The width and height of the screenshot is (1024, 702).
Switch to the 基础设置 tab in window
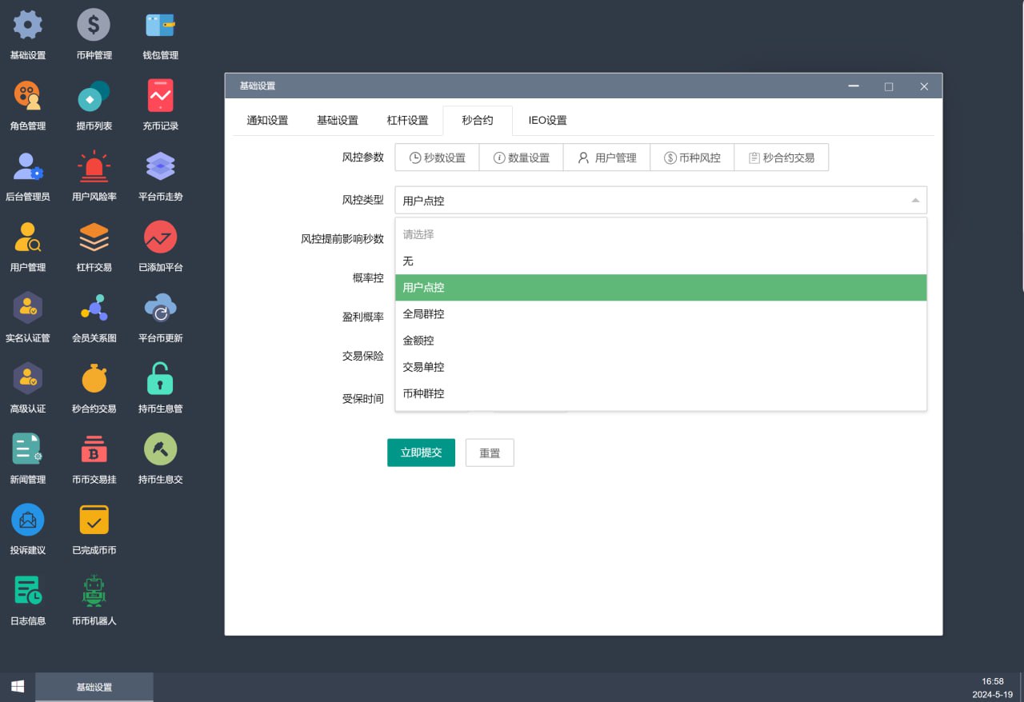coord(338,121)
